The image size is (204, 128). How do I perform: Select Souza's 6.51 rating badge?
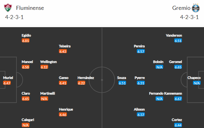point(122,83)
